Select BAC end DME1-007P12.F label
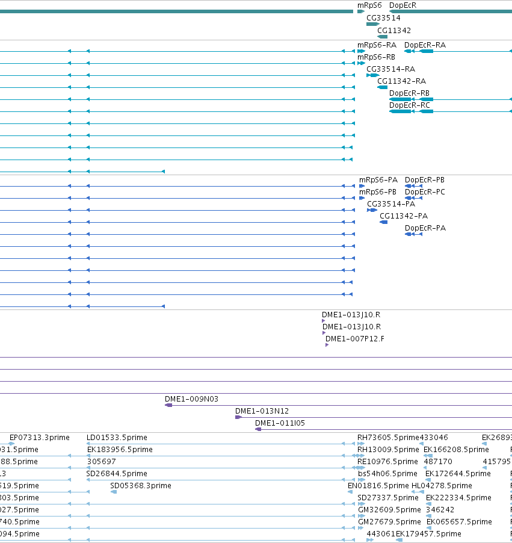This screenshot has height=543, width=512. [x=355, y=339]
